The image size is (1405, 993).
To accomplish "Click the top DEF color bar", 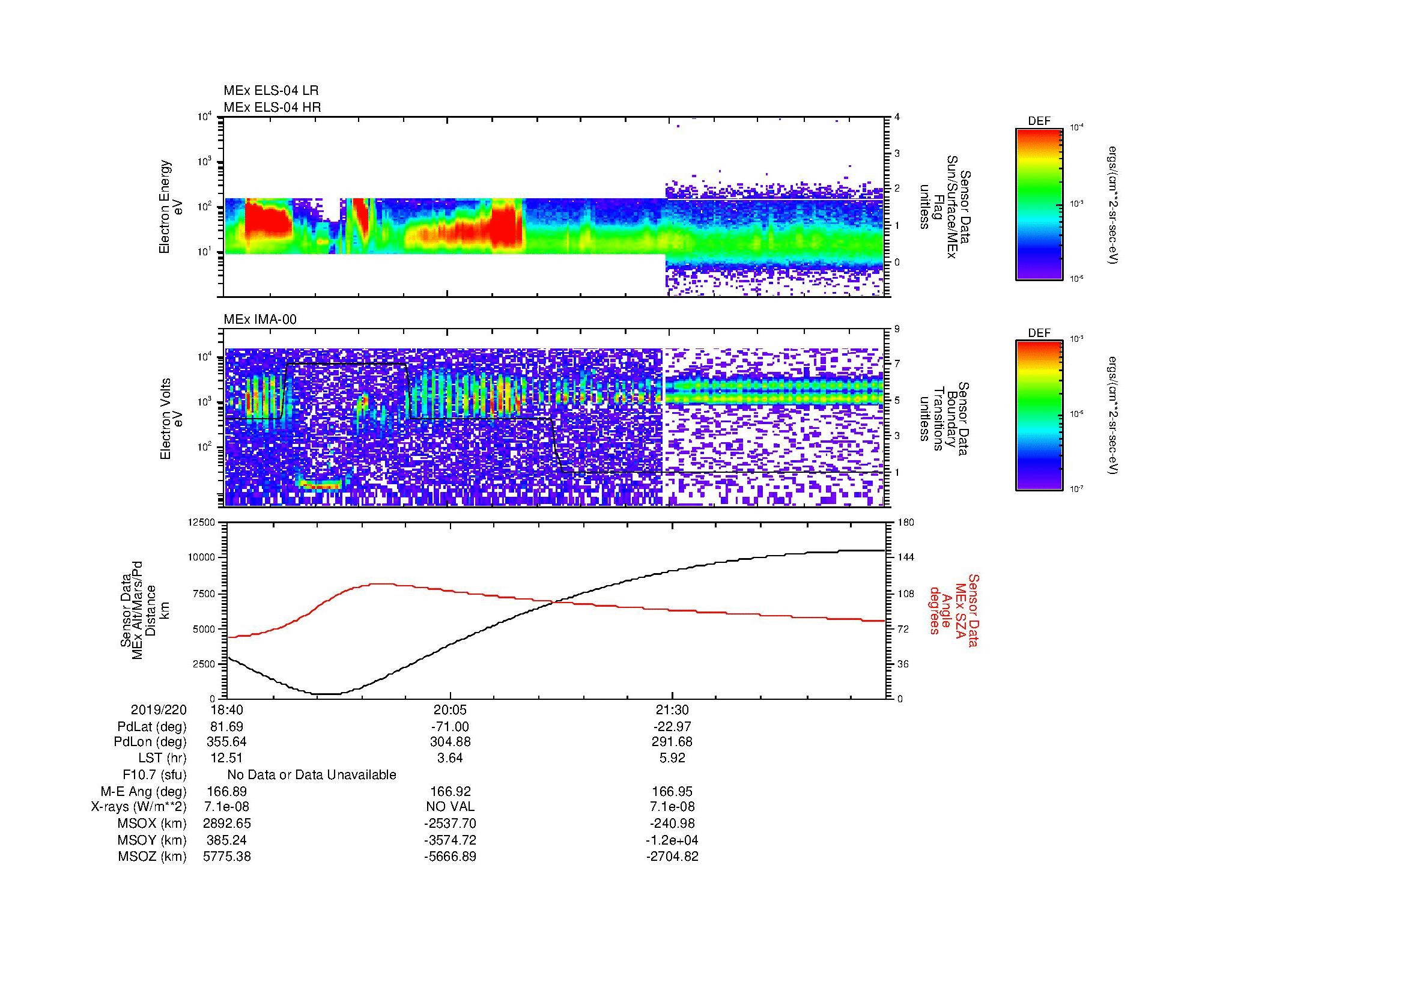I will pyautogui.click(x=1039, y=203).
